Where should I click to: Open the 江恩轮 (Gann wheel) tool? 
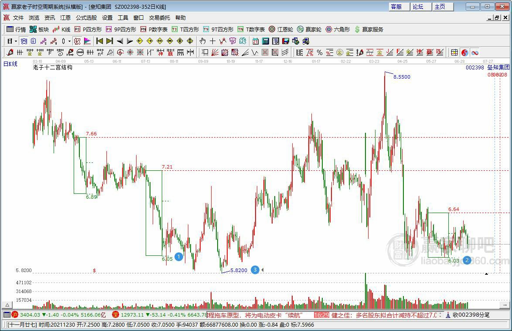click(280, 29)
